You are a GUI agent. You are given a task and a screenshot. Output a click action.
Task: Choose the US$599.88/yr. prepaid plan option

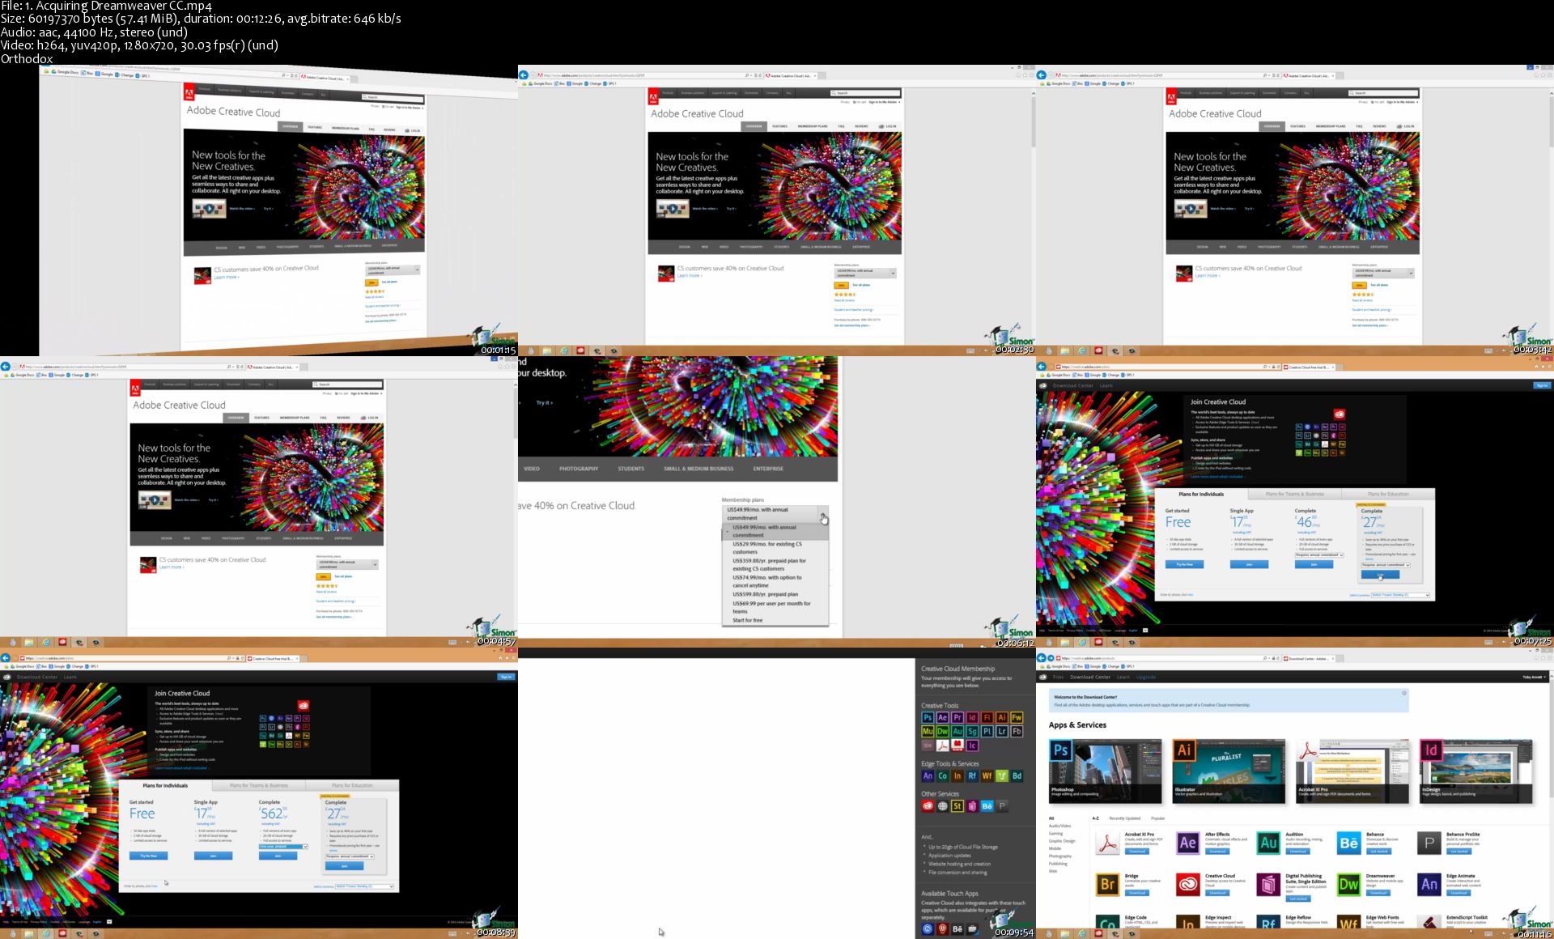point(774,594)
